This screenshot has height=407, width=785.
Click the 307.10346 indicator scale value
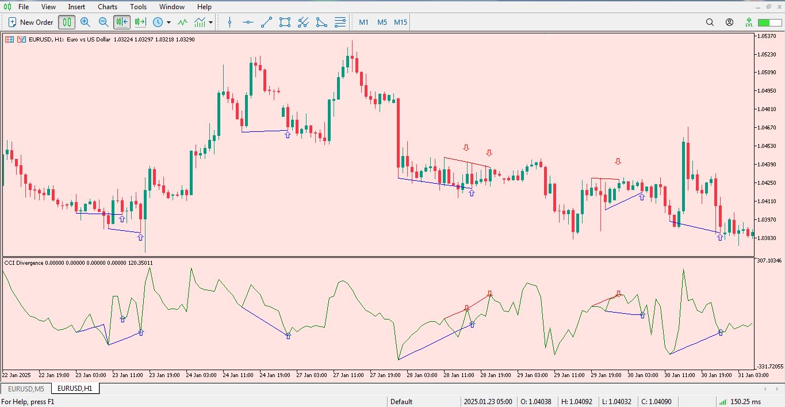[769, 261]
